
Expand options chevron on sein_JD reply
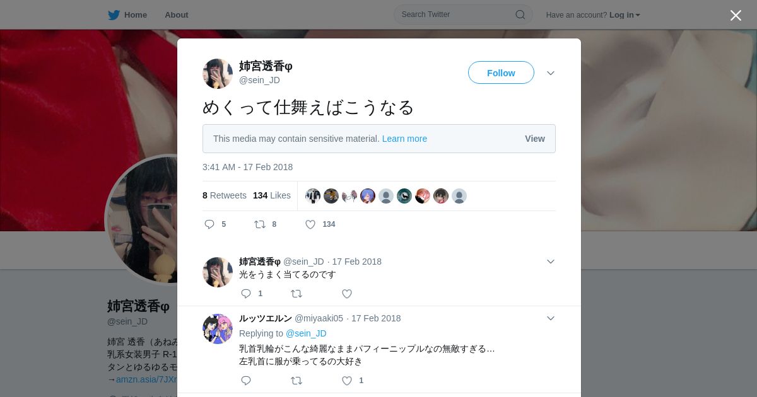coord(551,262)
